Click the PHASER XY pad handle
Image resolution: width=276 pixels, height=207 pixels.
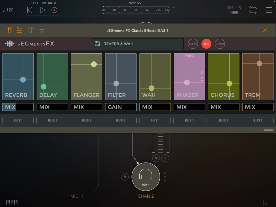(187, 82)
